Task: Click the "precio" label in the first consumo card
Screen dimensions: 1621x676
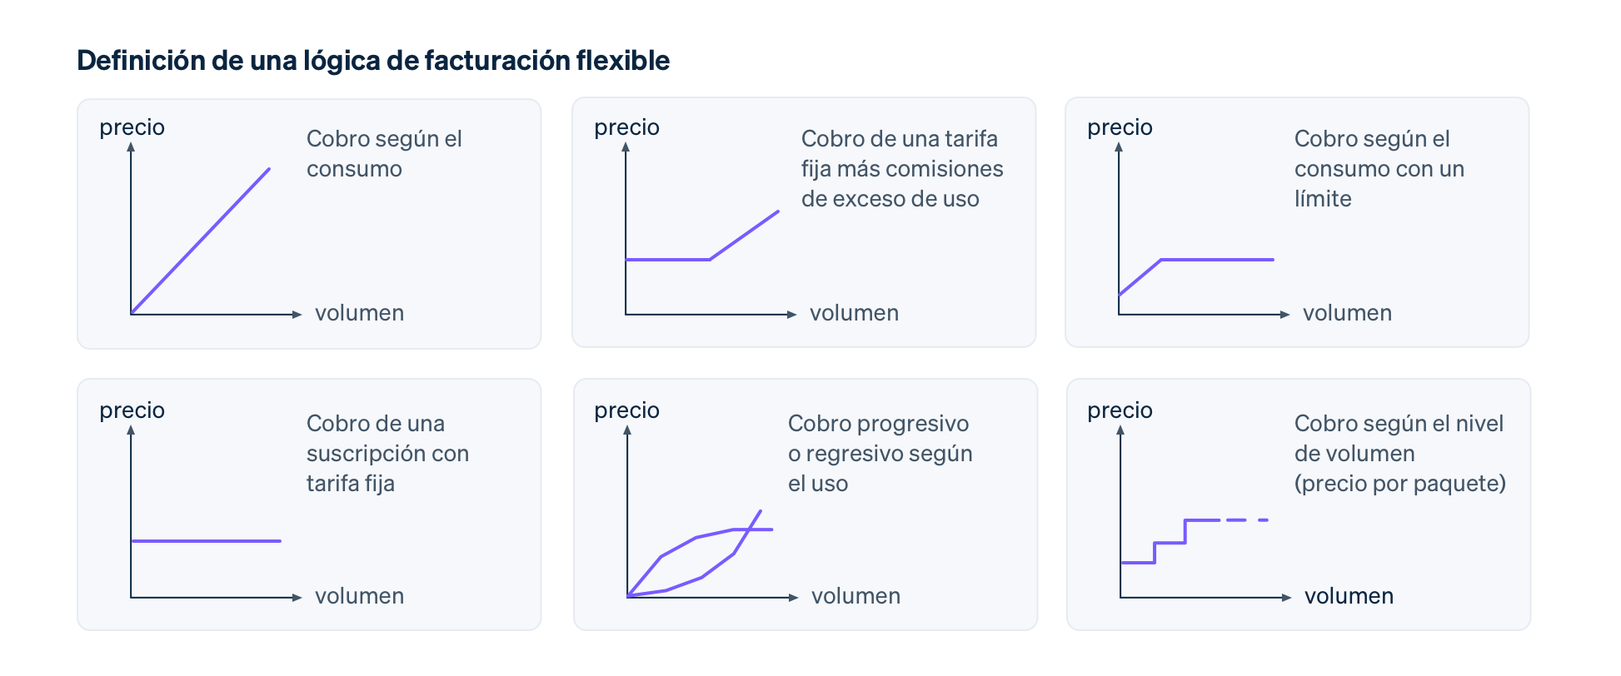Action: point(132,127)
